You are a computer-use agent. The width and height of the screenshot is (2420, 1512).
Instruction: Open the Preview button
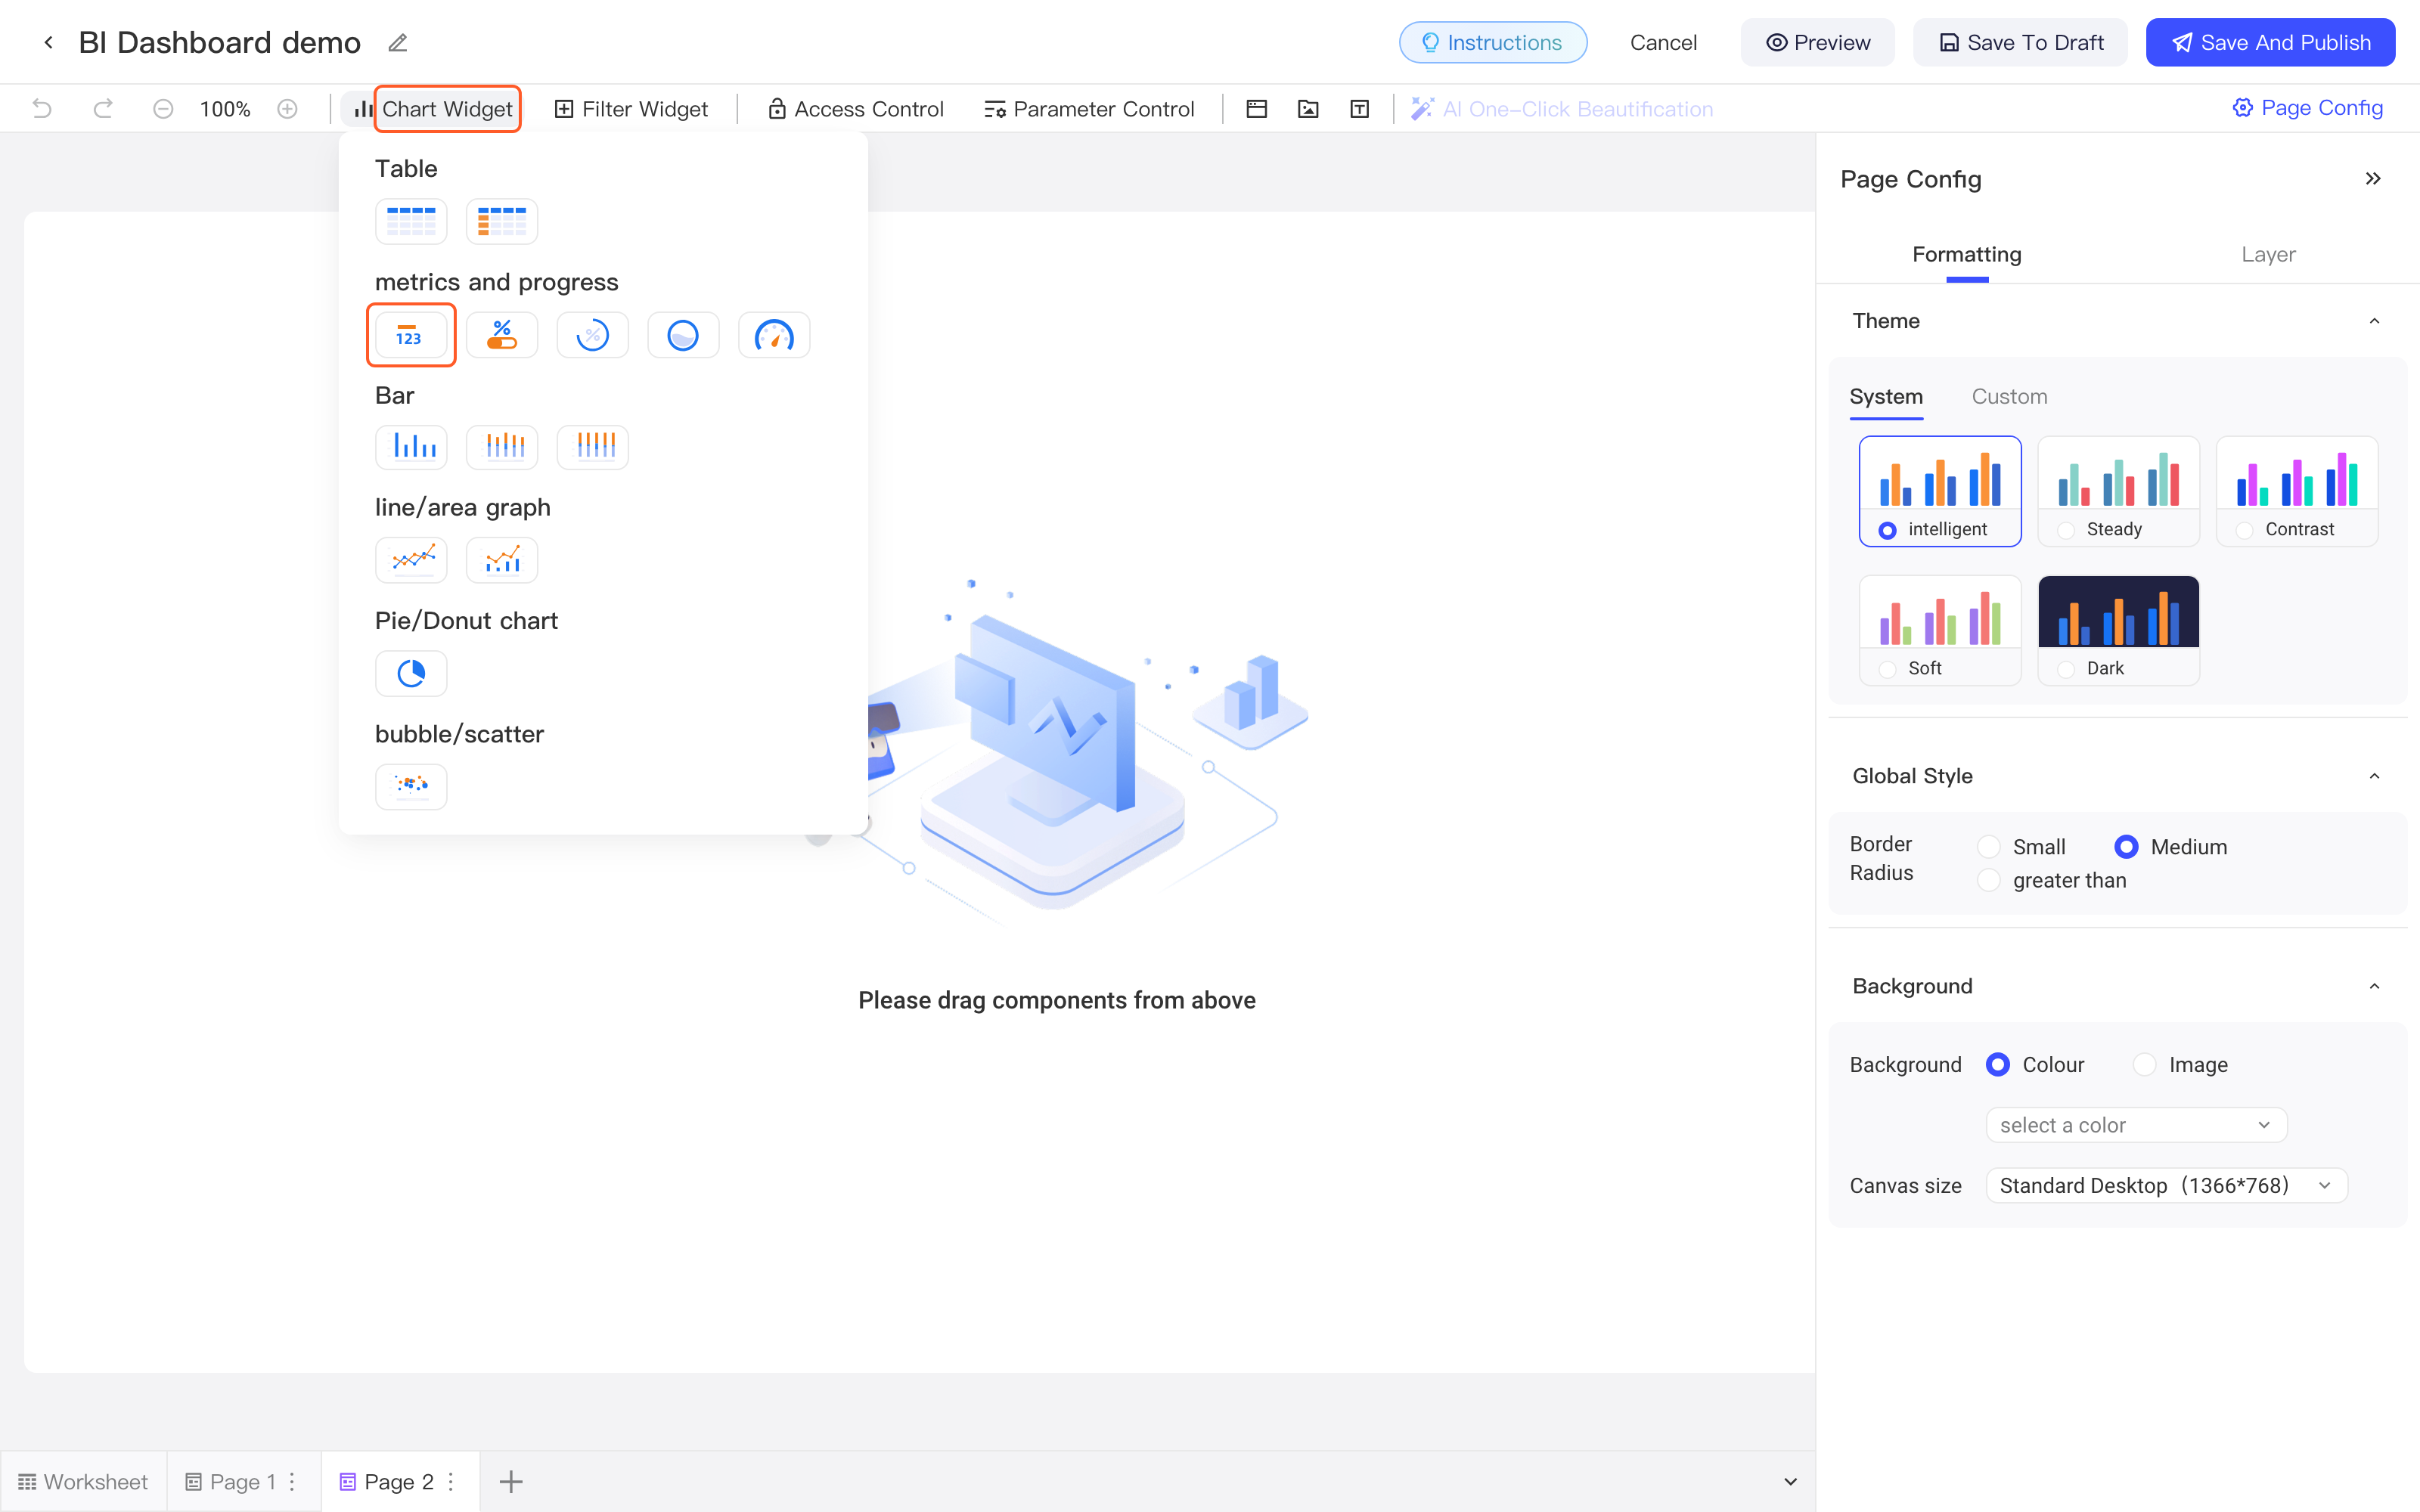click(x=1817, y=42)
